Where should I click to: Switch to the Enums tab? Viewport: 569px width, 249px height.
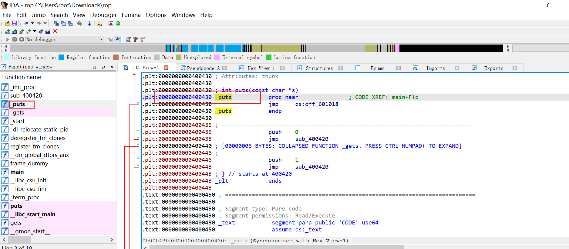377,68
